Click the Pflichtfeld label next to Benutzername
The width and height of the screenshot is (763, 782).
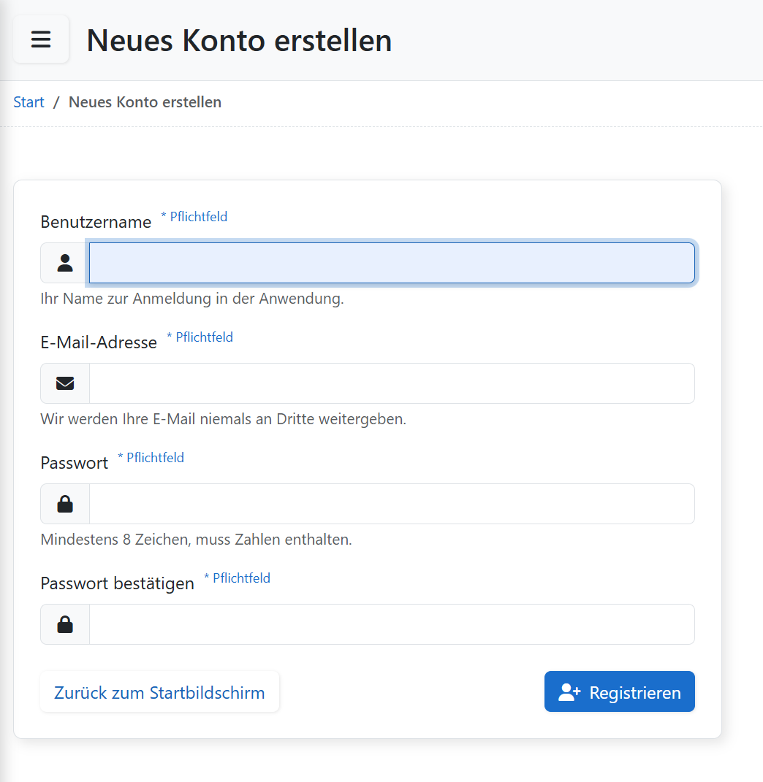[x=194, y=216]
